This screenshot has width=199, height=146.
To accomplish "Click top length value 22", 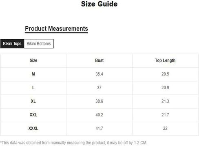I will [165, 129].
